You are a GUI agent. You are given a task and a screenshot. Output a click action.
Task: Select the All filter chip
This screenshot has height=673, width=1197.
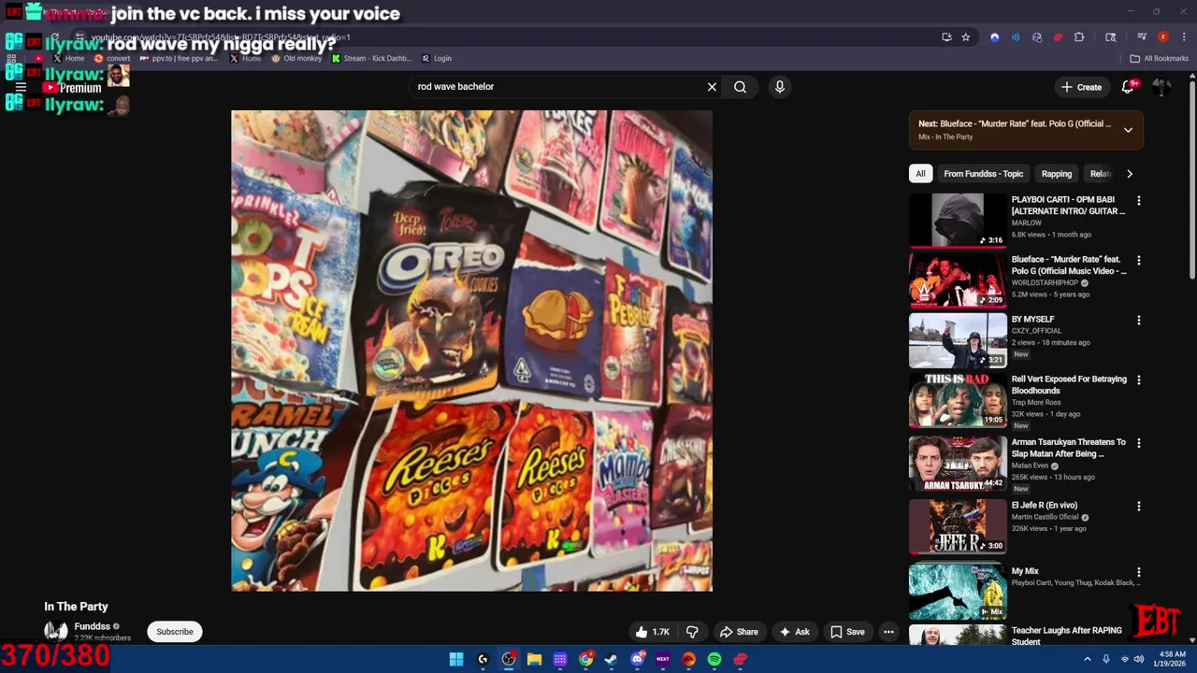pos(920,174)
